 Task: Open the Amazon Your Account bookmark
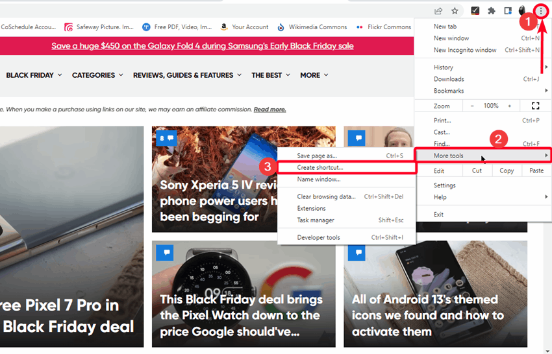pos(244,27)
